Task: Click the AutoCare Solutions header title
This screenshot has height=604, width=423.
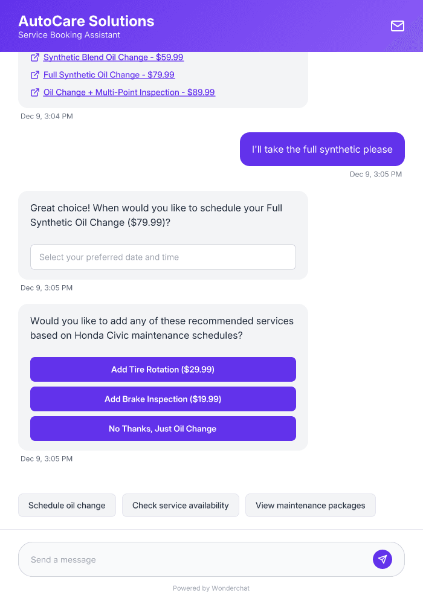Action: (x=86, y=21)
